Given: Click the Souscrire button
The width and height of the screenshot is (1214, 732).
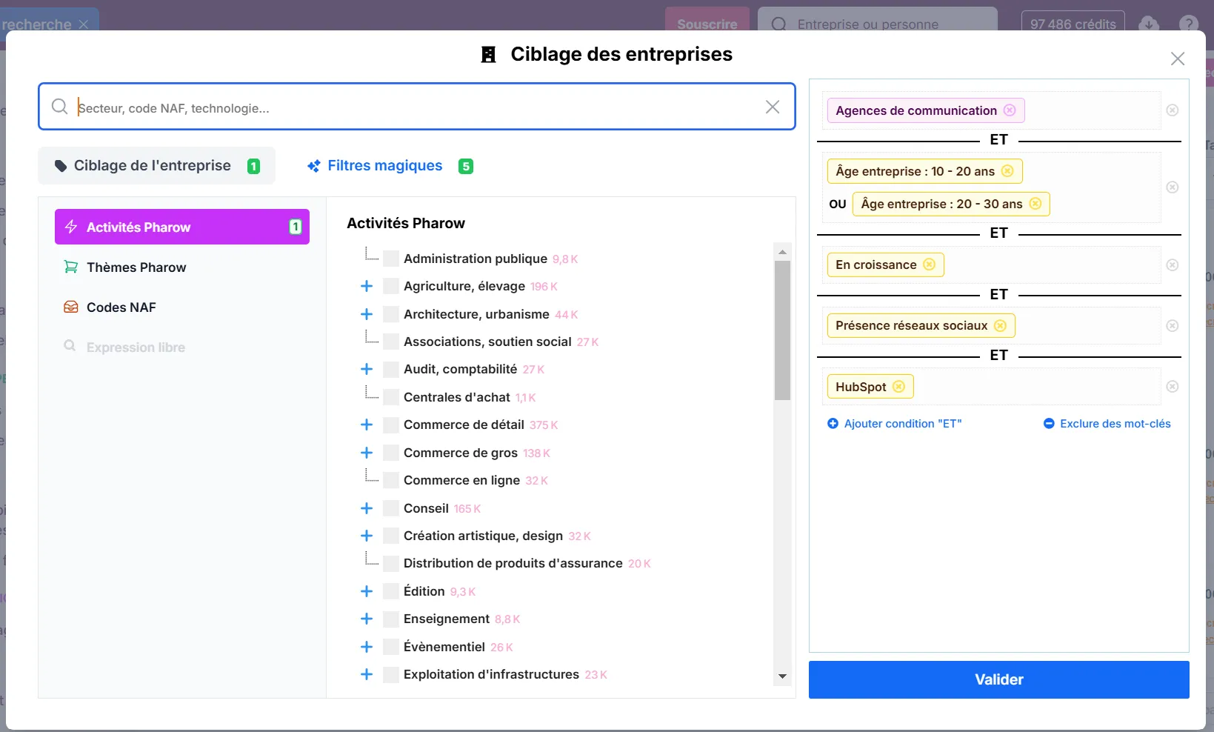Looking at the screenshot, I should click(x=707, y=24).
